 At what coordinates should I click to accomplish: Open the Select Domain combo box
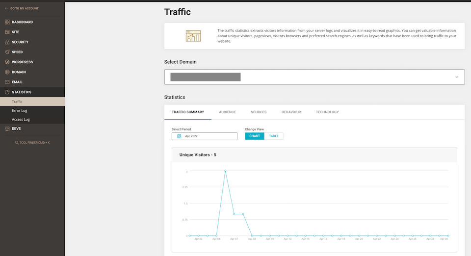click(x=314, y=77)
